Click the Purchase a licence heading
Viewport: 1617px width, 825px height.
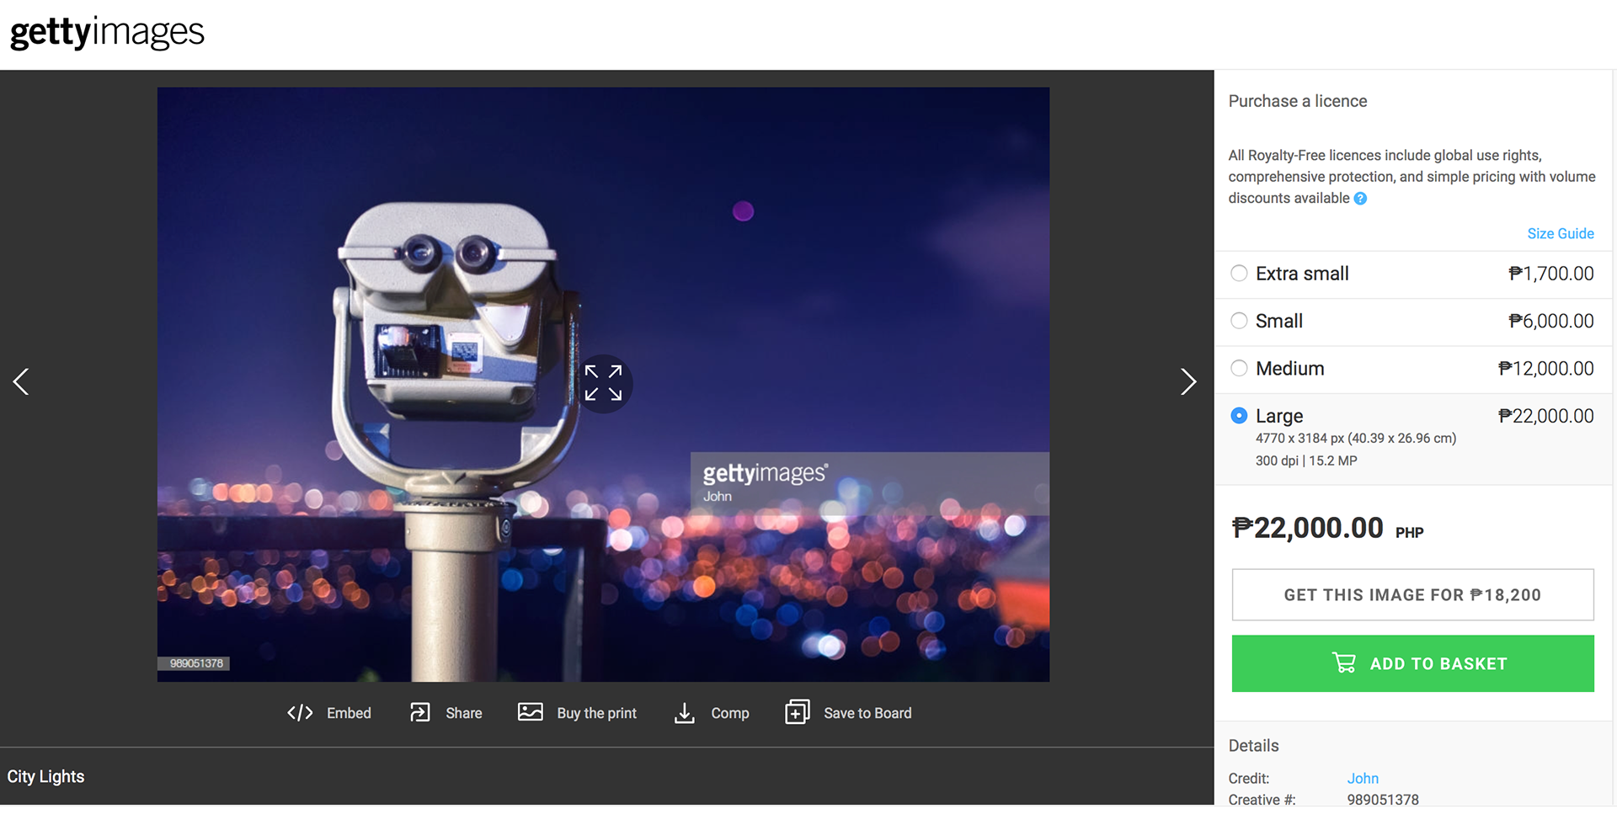coord(1298,101)
